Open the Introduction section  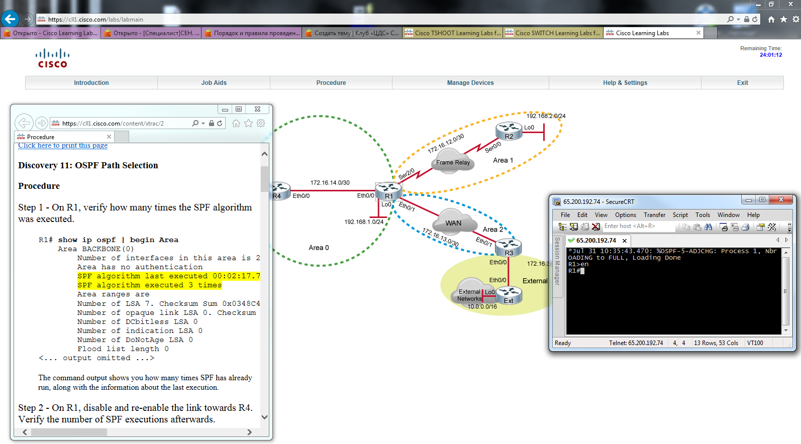[x=91, y=83]
